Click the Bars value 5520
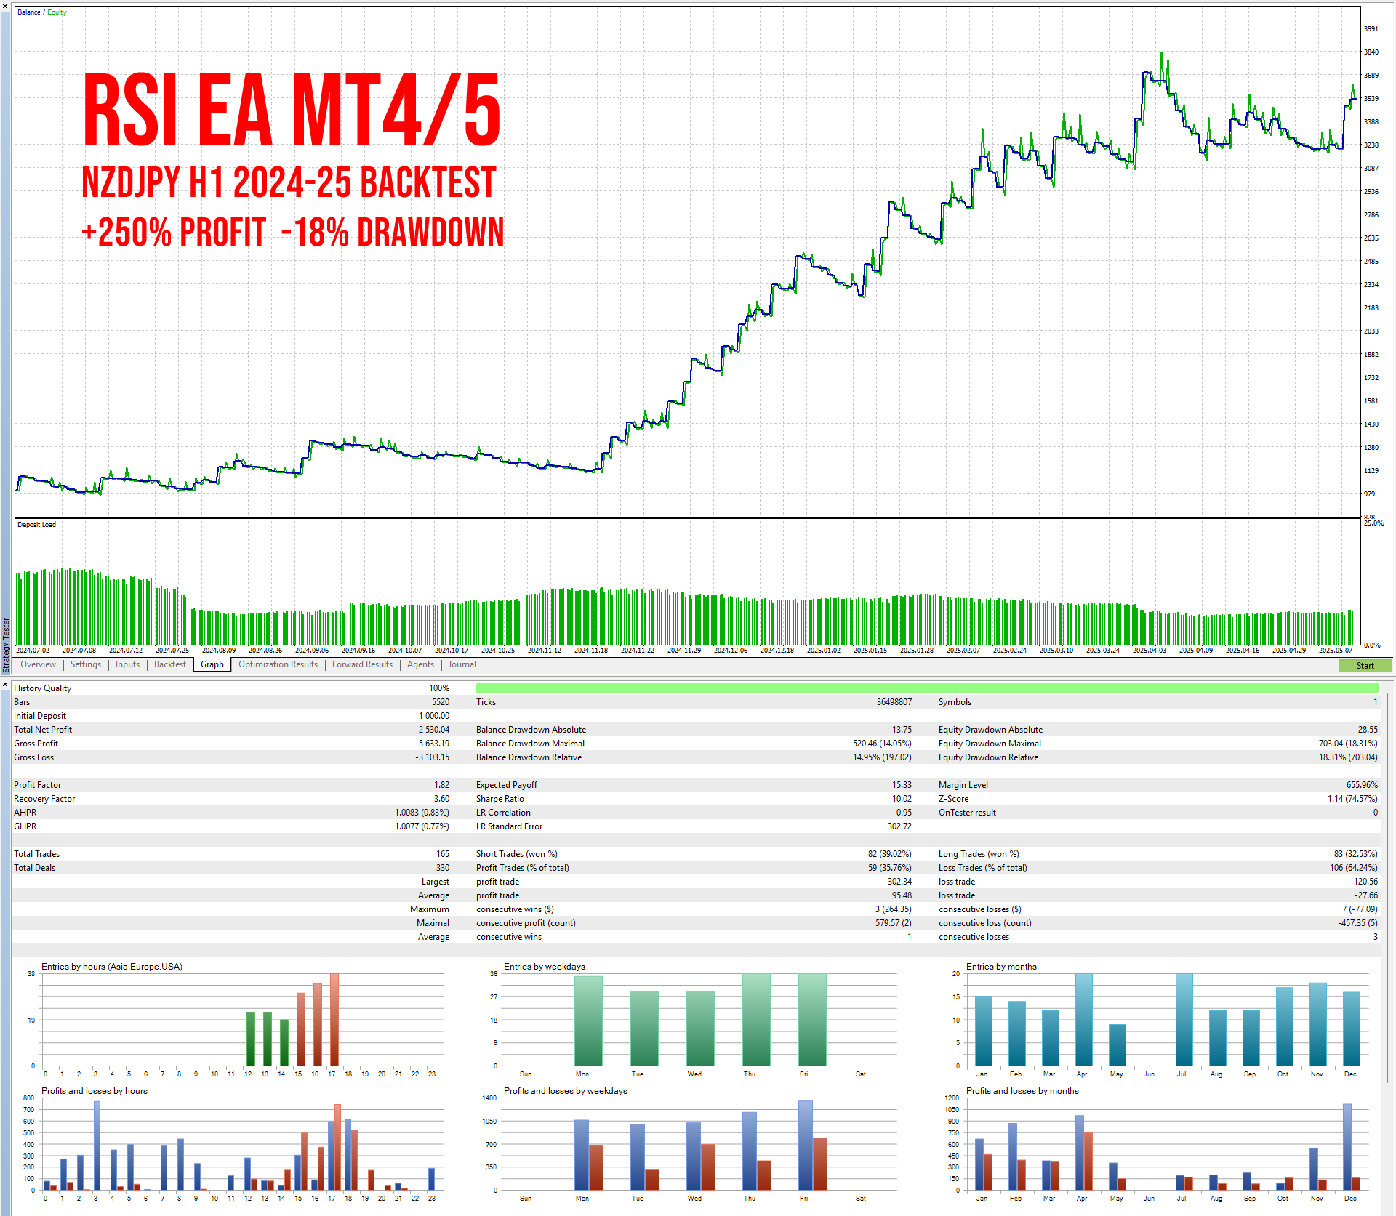 click(441, 702)
